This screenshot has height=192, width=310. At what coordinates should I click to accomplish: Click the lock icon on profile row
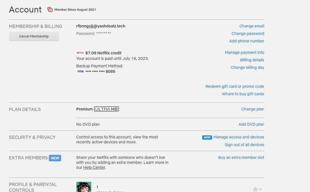[255, 189]
